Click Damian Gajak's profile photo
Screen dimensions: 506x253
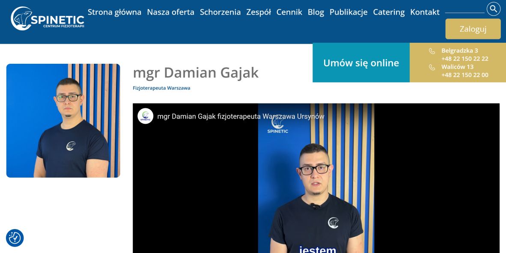(x=63, y=121)
